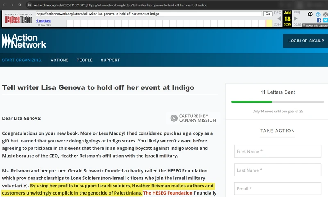Viewport: 328px width, 197px height.
Task: Select the 2024 year in Wayback toolbar
Action: (x=278, y=25)
